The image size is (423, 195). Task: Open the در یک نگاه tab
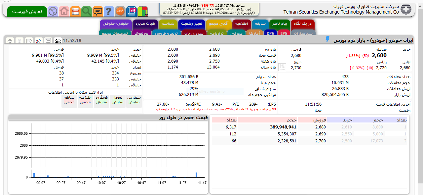303,24
